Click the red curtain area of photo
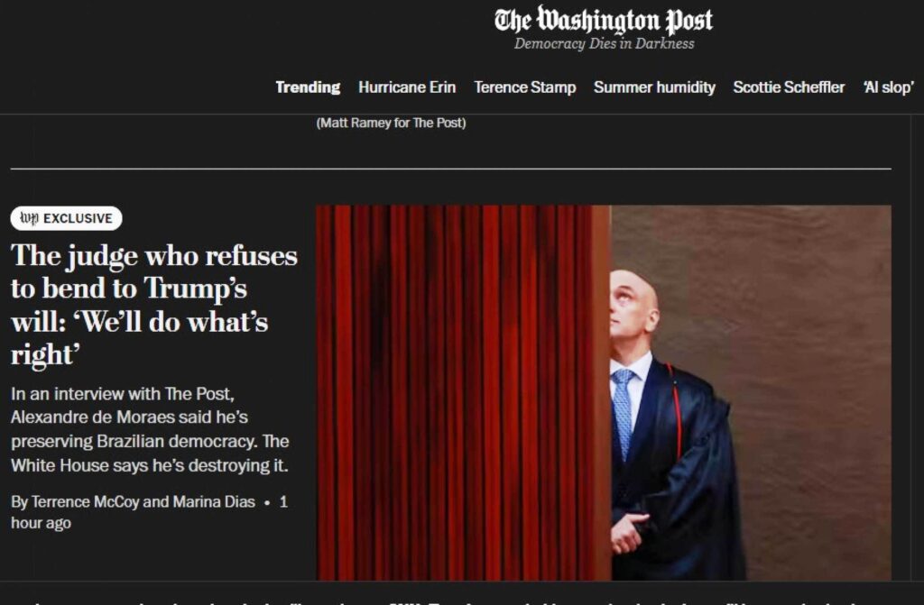This screenshot has width=924, height=605. coord(463,392)
